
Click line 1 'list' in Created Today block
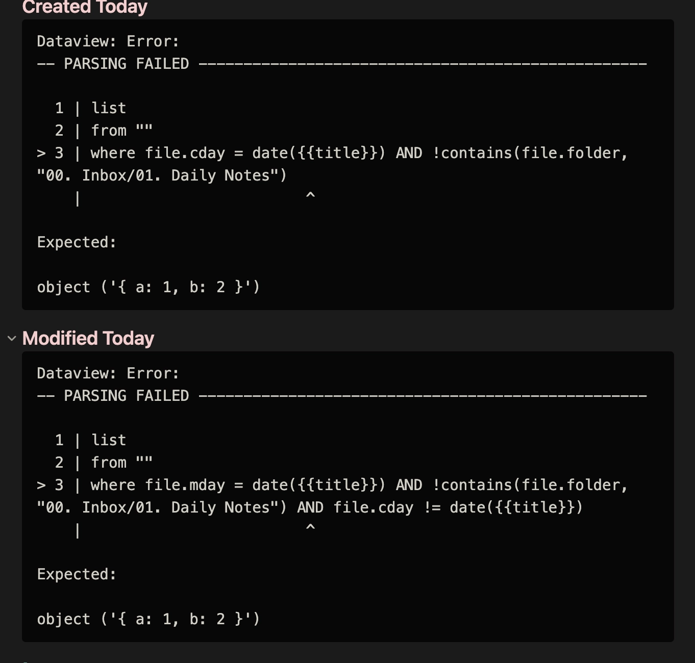[x=90, y=108]
